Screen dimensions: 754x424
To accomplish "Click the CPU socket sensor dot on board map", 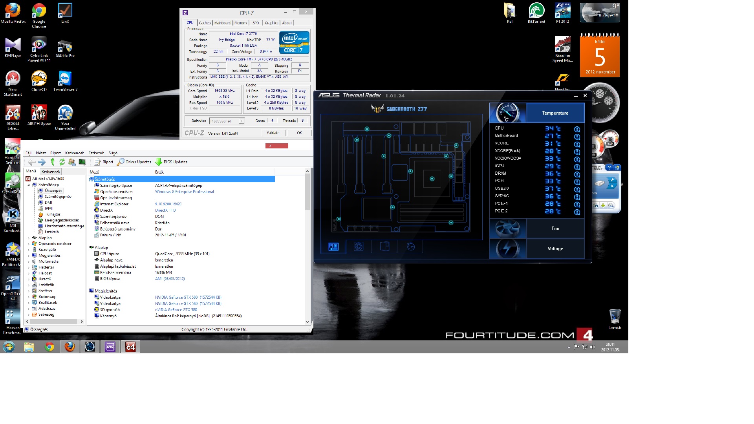I will coord(432,179).
